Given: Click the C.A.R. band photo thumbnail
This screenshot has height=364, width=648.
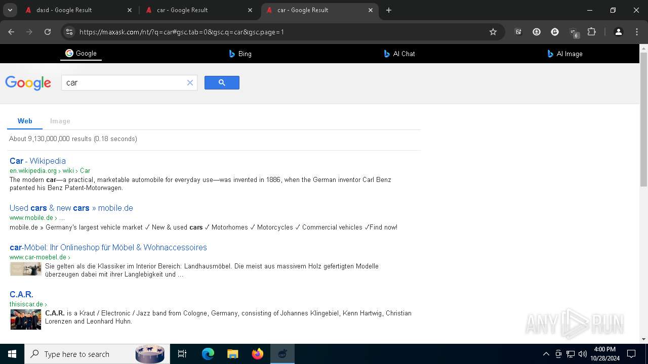Looking at the screenshot, I should 26,320.
